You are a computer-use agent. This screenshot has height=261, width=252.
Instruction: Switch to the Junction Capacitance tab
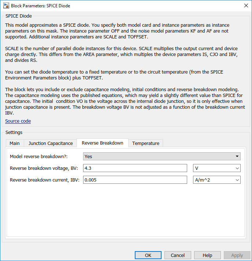[x=51, y=143]
